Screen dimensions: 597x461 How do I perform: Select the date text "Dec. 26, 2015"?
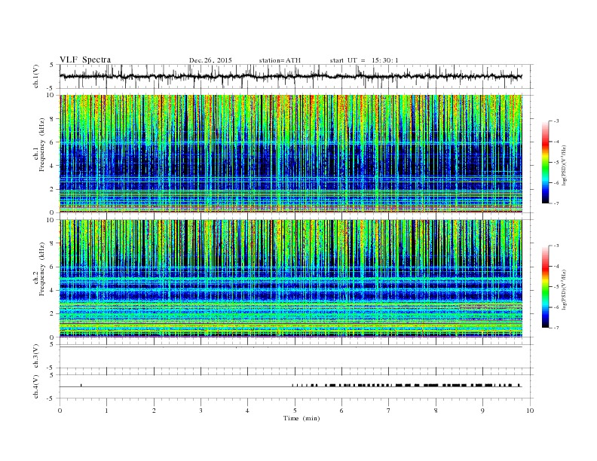pos(210,60)
